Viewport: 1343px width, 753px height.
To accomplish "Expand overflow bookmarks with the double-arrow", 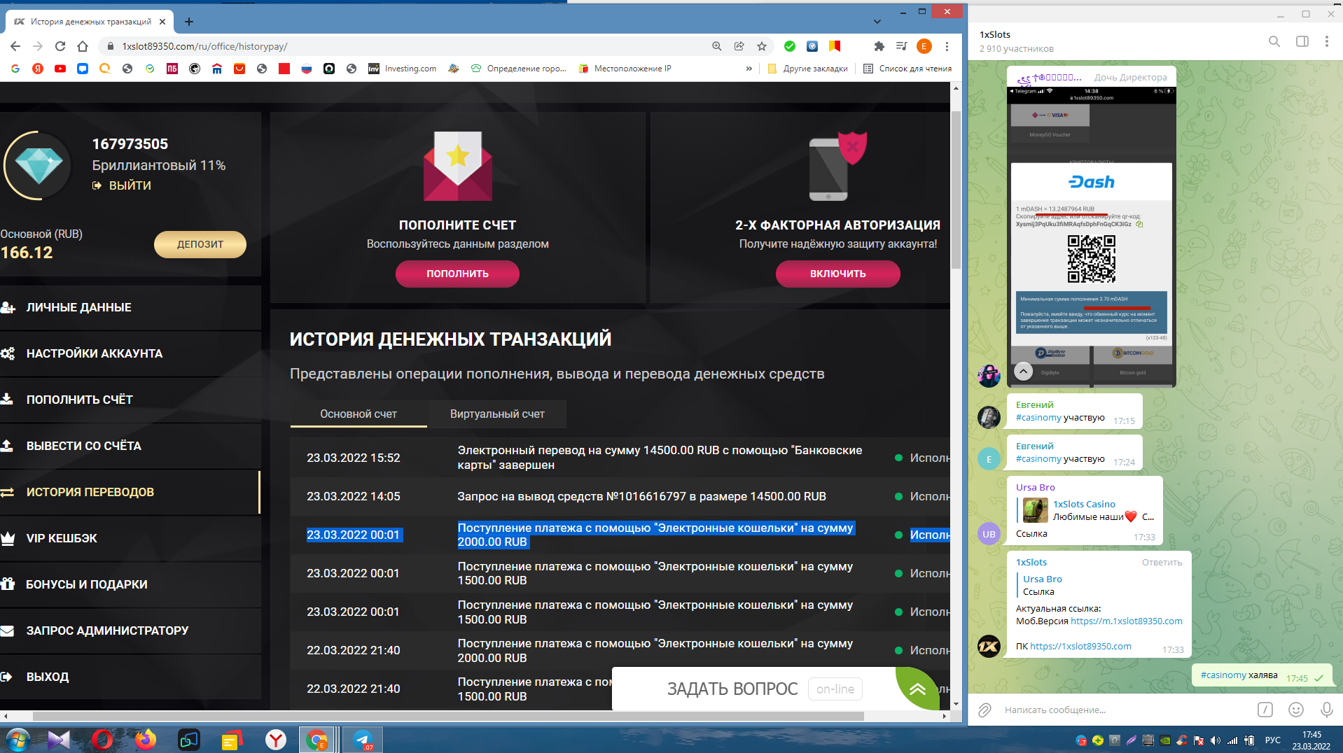I will pyautogui.click(x=749, y=69).
